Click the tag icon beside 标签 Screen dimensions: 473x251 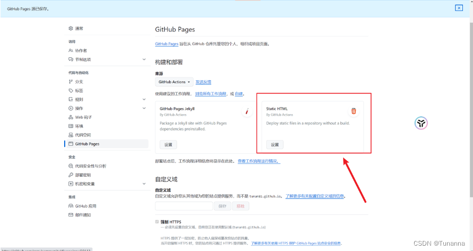point(71,91)
